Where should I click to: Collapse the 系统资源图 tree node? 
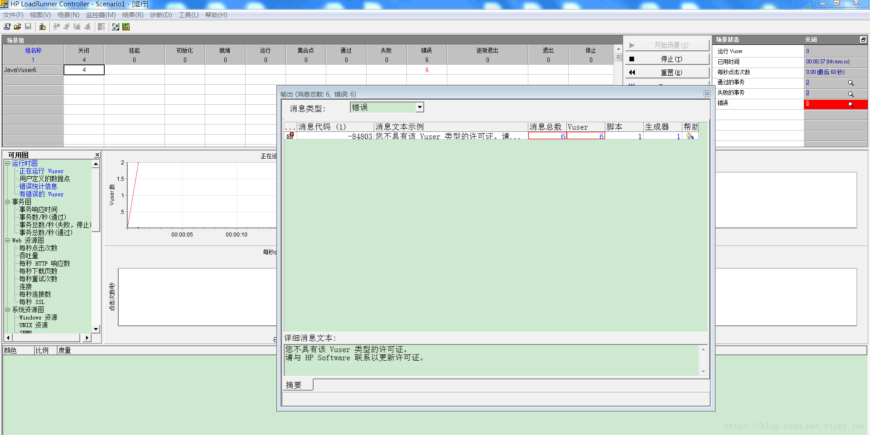[x=8, y=309]
